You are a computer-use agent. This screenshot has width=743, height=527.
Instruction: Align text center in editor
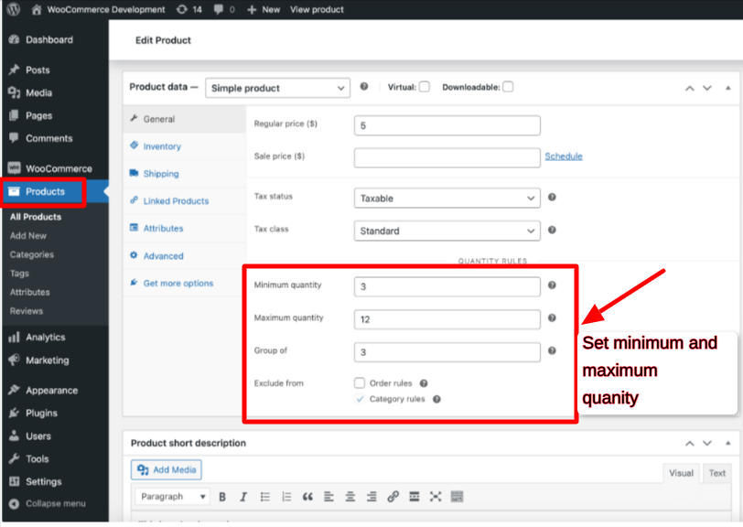[x=350, y=497]
